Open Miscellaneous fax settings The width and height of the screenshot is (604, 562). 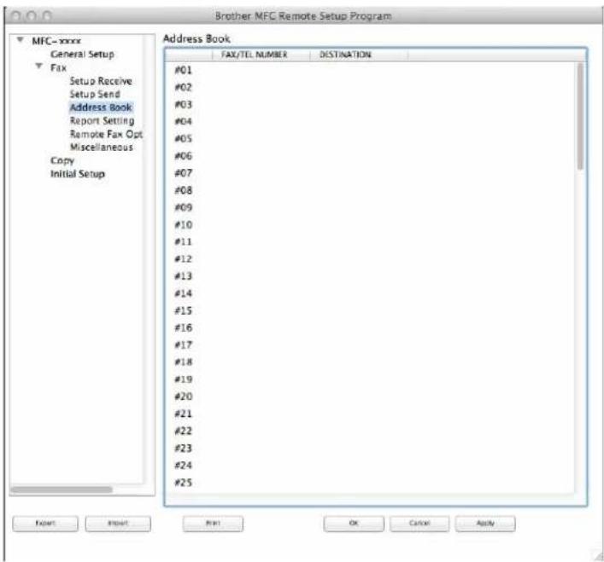tap(102, 148)
